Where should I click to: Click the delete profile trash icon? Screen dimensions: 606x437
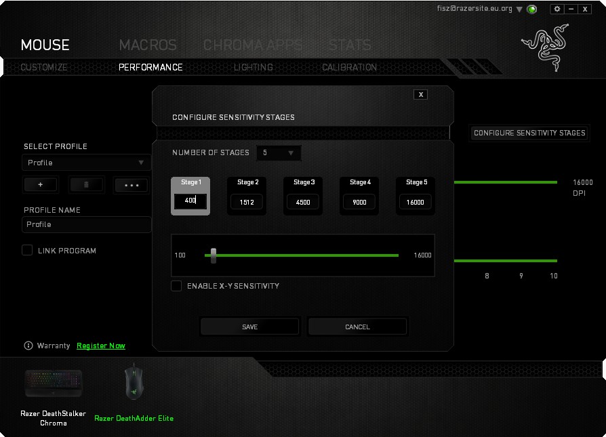tap(86, 185)
